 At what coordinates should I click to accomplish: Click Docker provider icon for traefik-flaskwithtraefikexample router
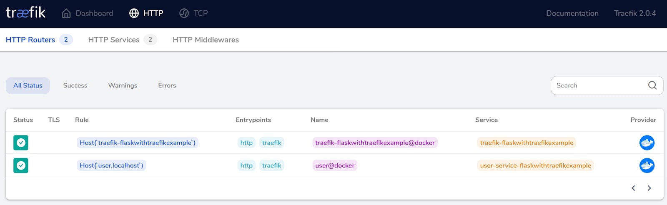(647, 143)
